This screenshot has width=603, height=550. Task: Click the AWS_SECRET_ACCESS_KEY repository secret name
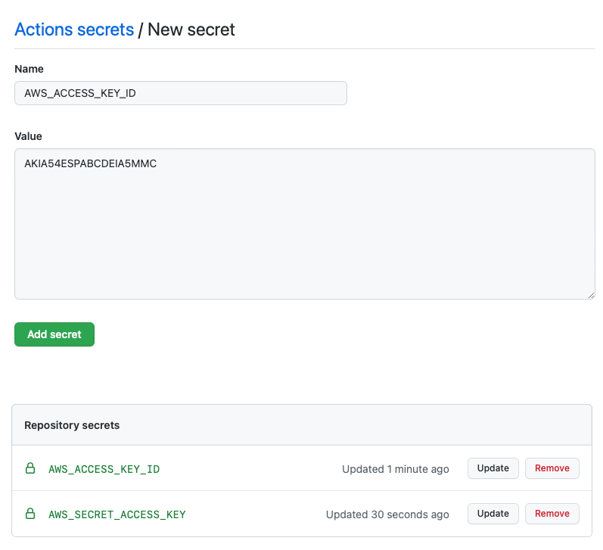click(117, 514)
